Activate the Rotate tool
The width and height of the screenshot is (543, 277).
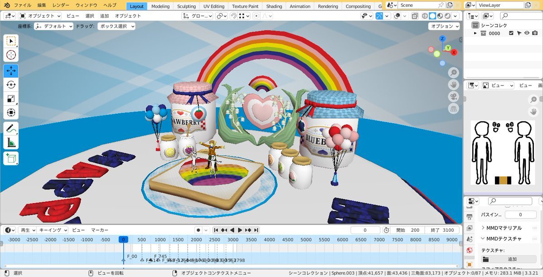(11, 85)
